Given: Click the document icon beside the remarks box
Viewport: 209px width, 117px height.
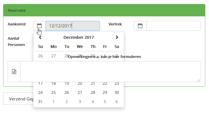Looking at the screenshot, I should (x=14, y=72).
